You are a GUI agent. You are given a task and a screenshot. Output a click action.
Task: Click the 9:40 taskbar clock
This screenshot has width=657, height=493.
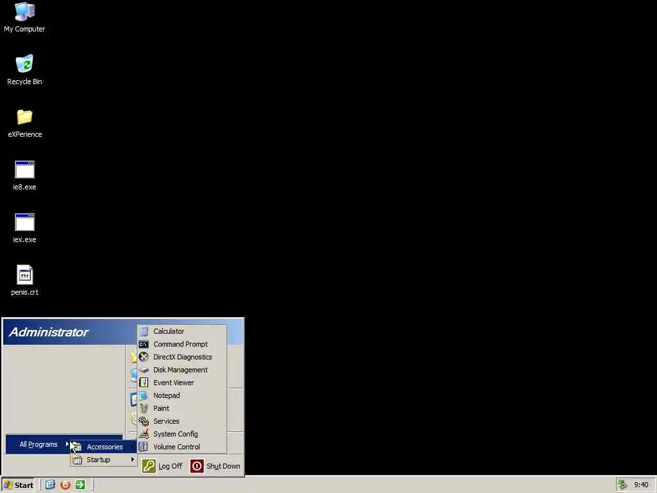(x=641, y=485)
